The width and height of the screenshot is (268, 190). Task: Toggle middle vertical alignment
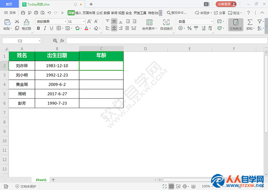coord(114,21)
